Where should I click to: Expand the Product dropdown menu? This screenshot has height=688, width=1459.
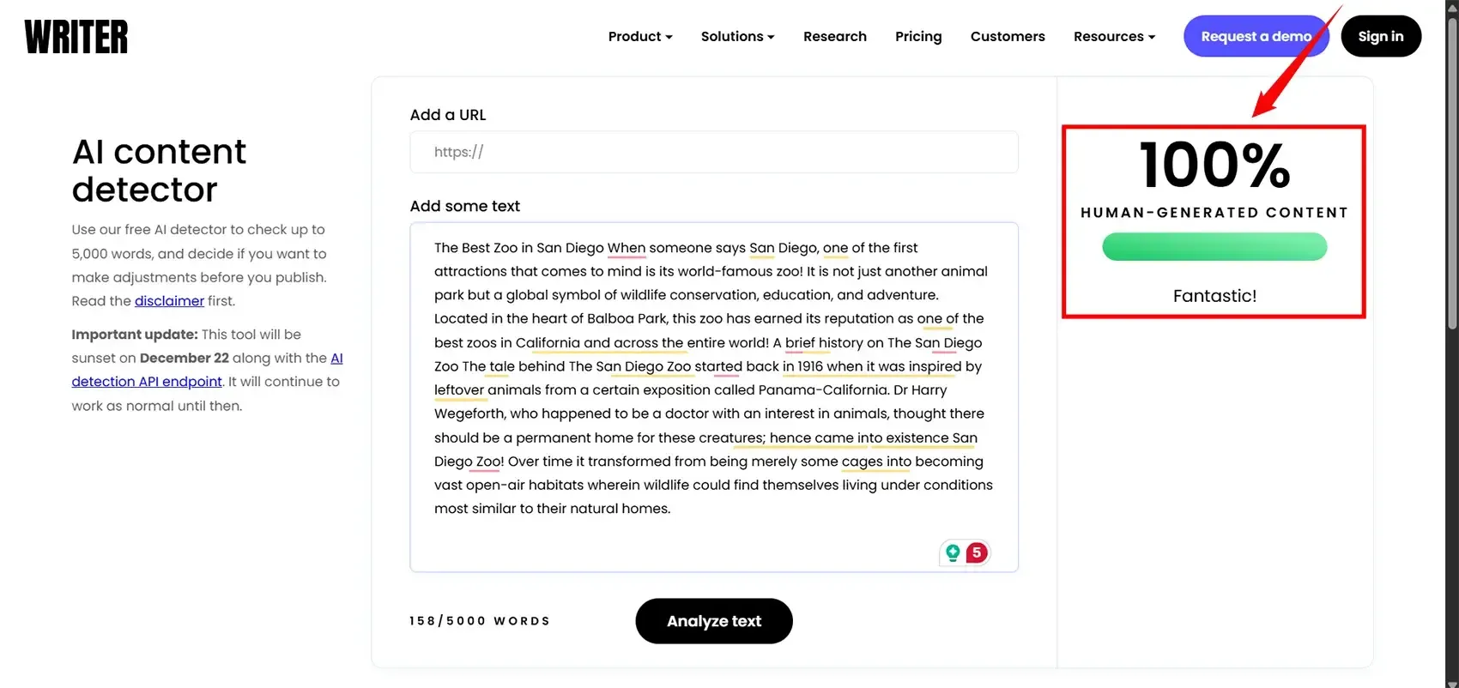tap(640, 37)
